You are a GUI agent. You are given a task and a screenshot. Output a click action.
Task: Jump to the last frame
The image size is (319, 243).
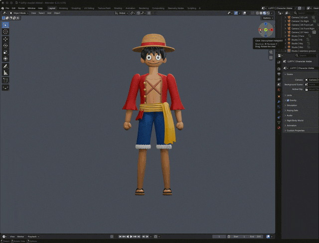click(139, 237)
